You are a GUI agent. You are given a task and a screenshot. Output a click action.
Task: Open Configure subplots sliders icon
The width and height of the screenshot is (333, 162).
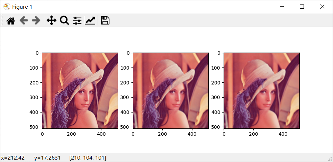(x=77, y=20)
